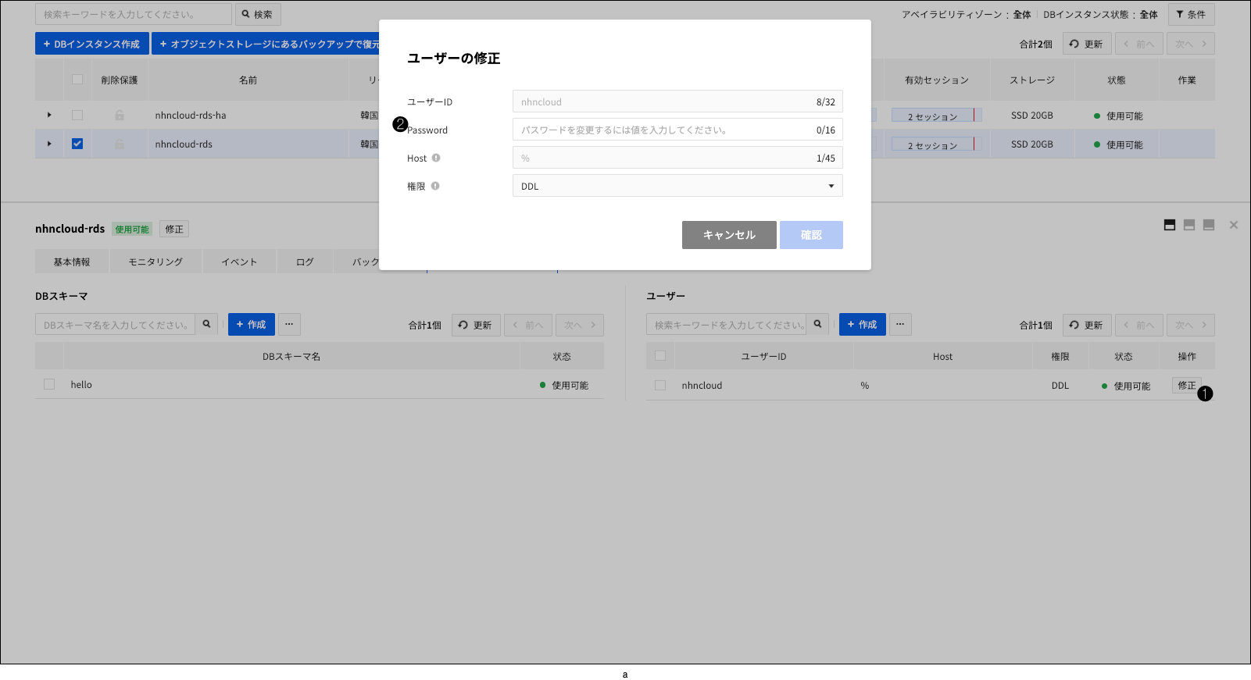Viewport: 1251px width, 680px height.
Task: Open the more options menu in ユーザー panel
Action: click(900, 324)
